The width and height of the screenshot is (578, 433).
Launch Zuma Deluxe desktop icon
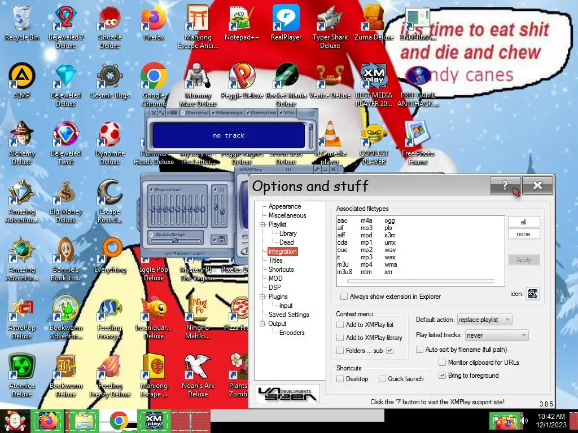coord(374,23)
